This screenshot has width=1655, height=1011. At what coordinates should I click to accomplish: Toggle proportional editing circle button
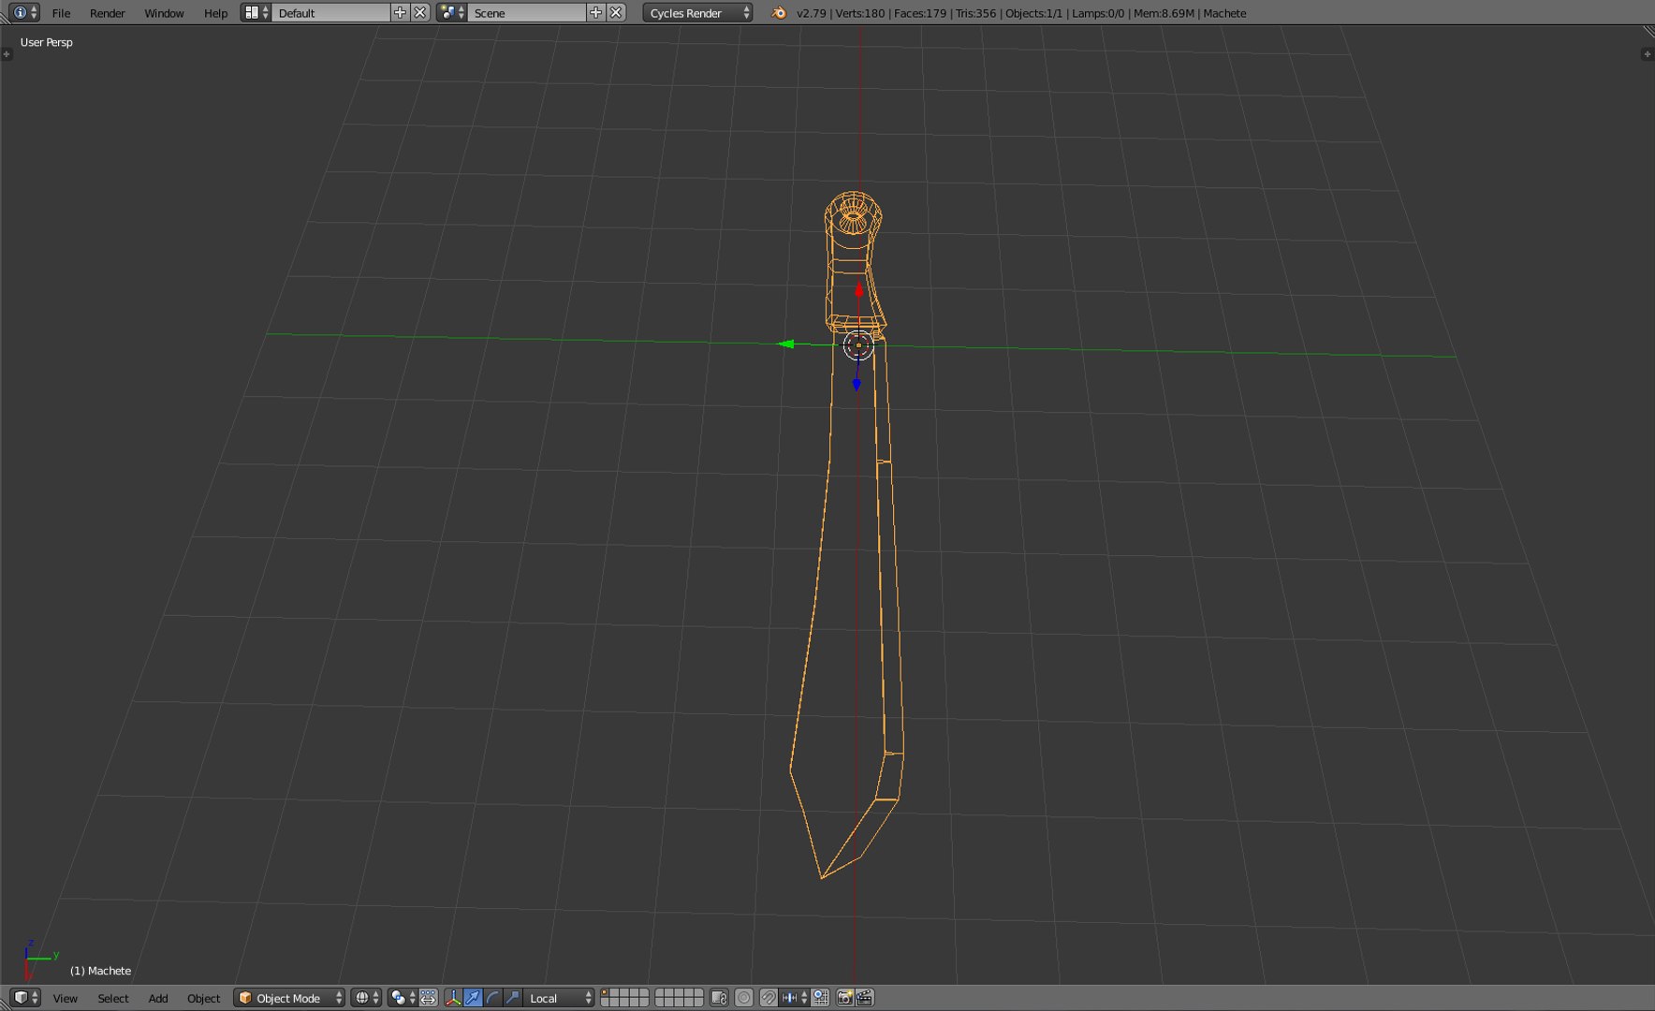coord(744,998)
